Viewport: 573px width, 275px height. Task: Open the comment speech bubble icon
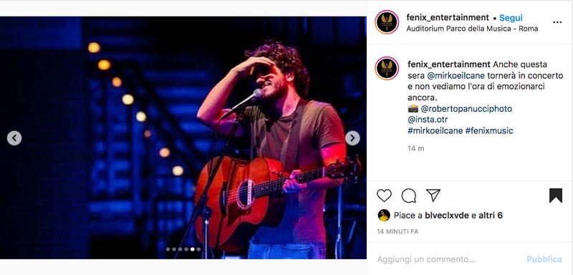click(408, 196)
